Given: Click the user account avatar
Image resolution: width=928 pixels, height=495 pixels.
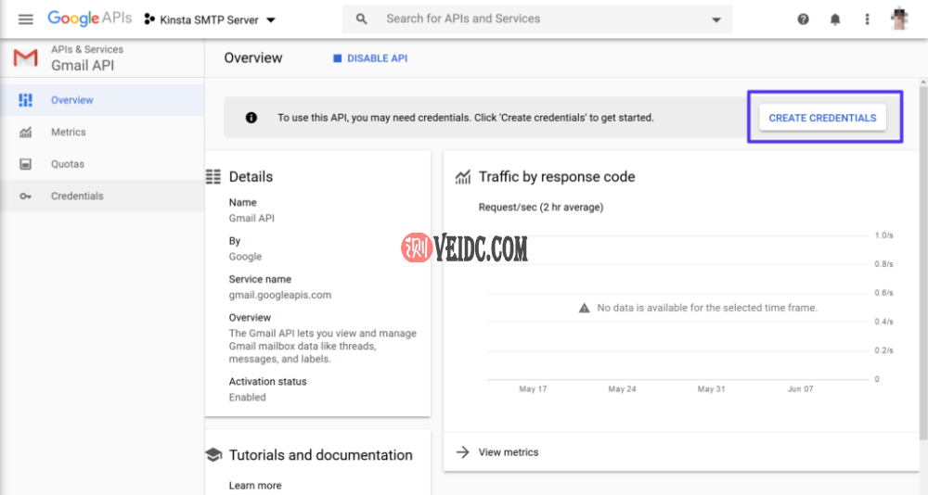Looking at the screenshot, I should click(899, 19).
